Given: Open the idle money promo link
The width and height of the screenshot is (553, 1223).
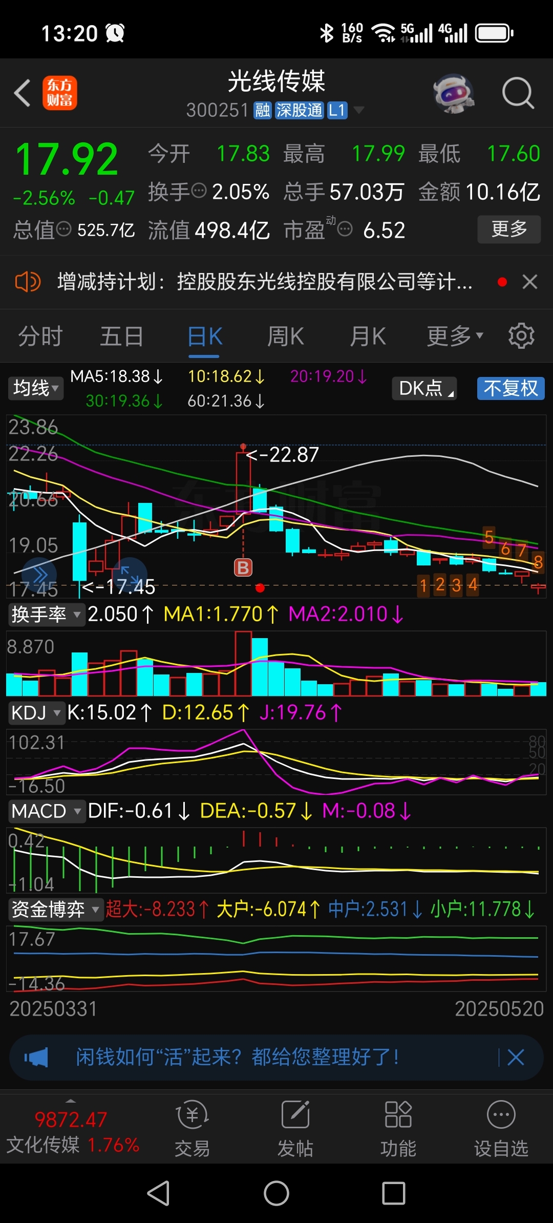Looking at the screenshot, I should click(x=238, y=1057).
